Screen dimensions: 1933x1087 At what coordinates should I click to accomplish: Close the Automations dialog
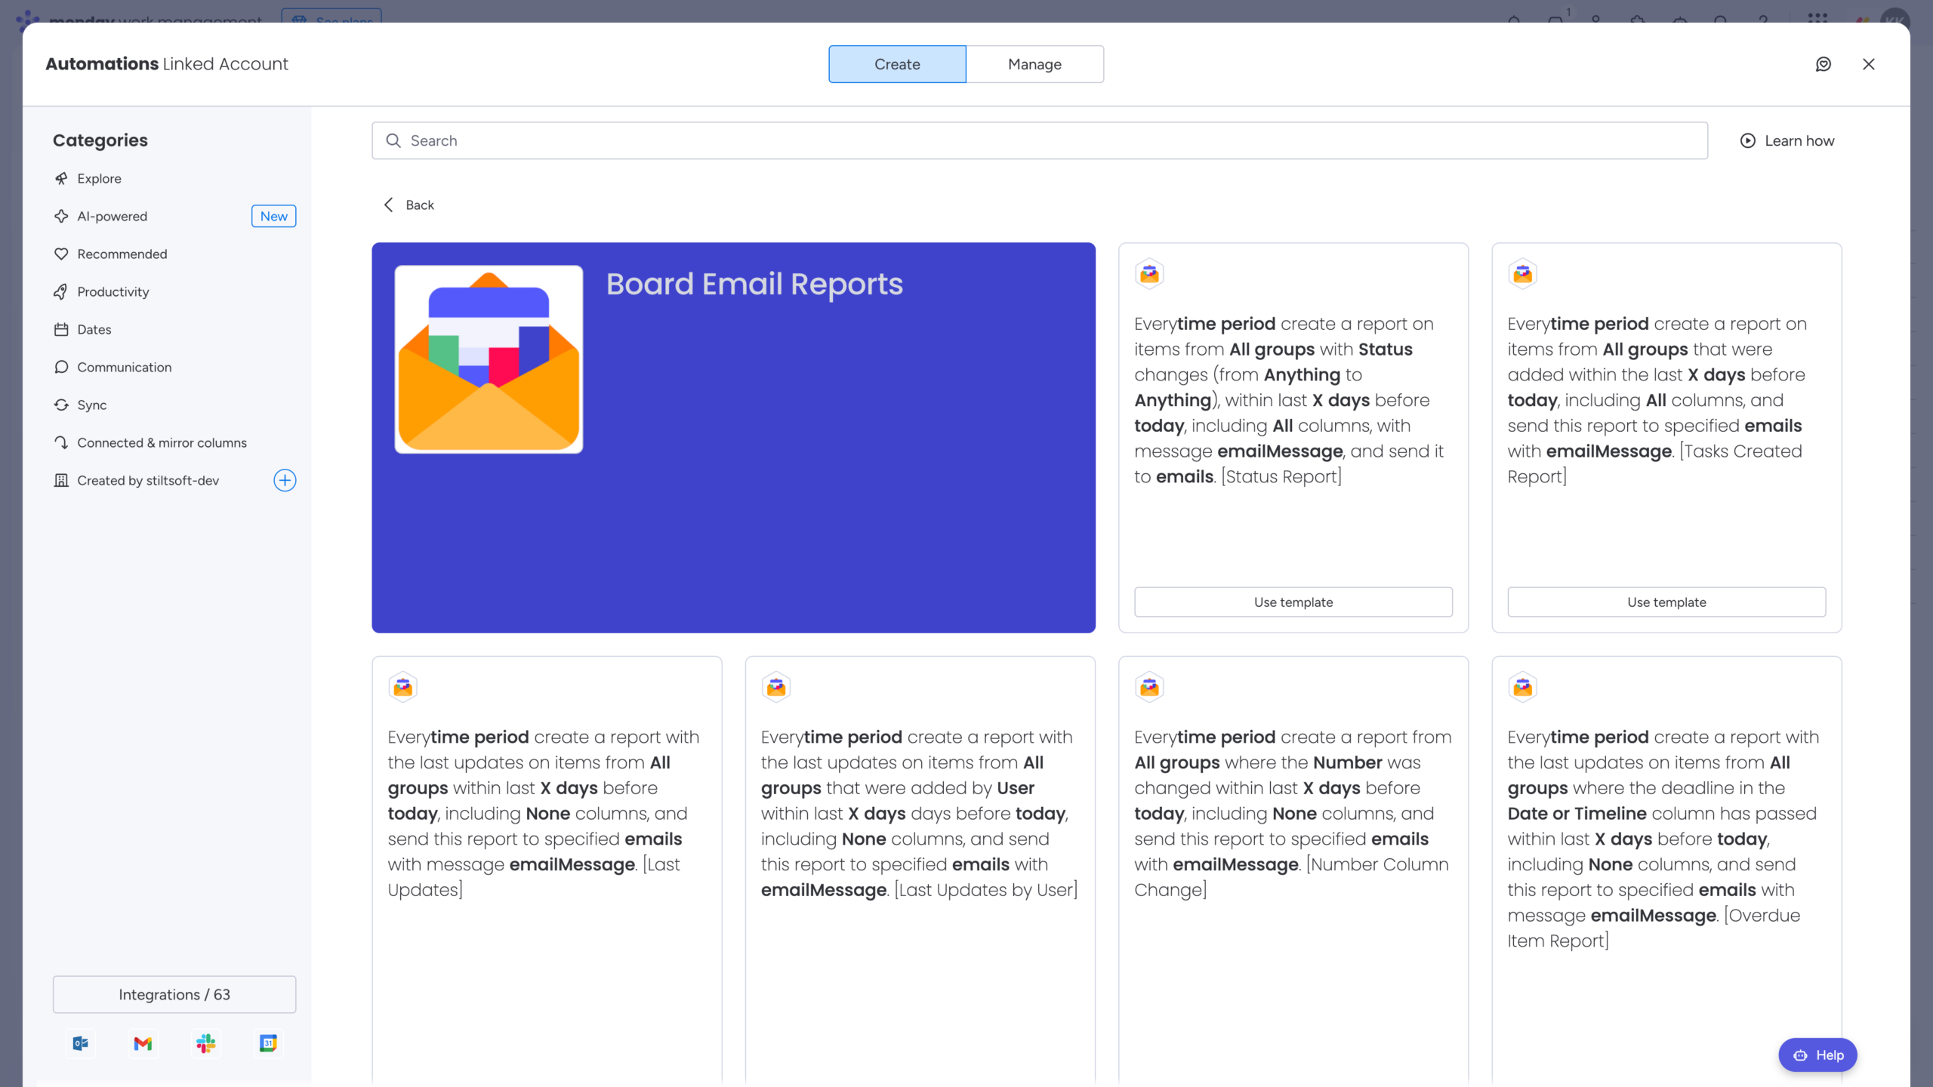coord(1869,64)
